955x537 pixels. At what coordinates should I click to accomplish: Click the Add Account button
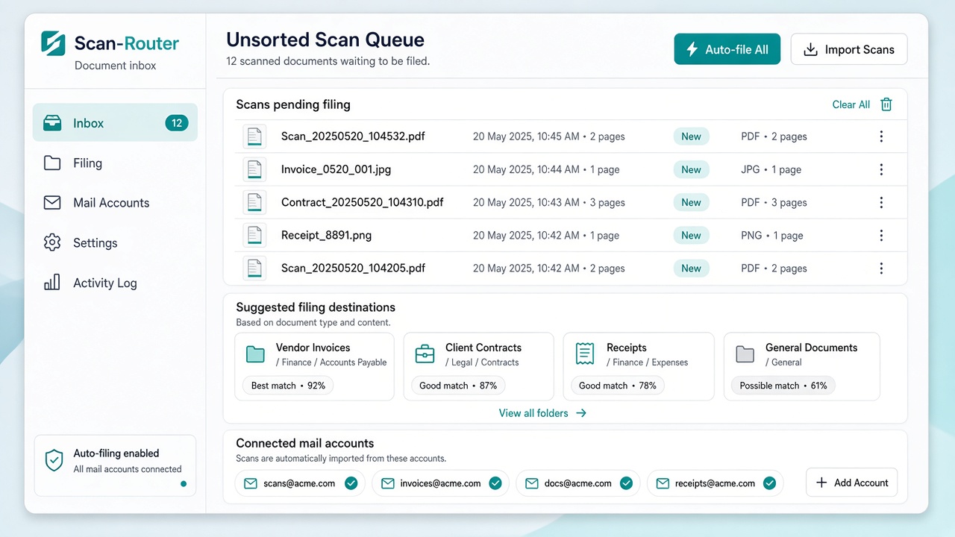pyautogui.click(x=851, y=483)
